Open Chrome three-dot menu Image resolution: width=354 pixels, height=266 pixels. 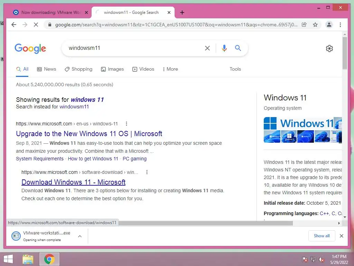(x=340, y=25)
